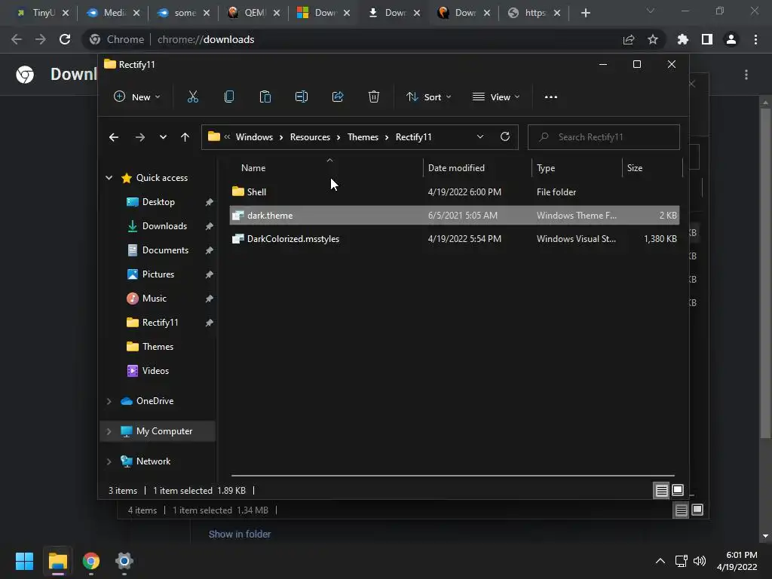The height and width of the screenshot is (579, 772).
Task: Expand the Network tree node
Action: tap(109, 461)
